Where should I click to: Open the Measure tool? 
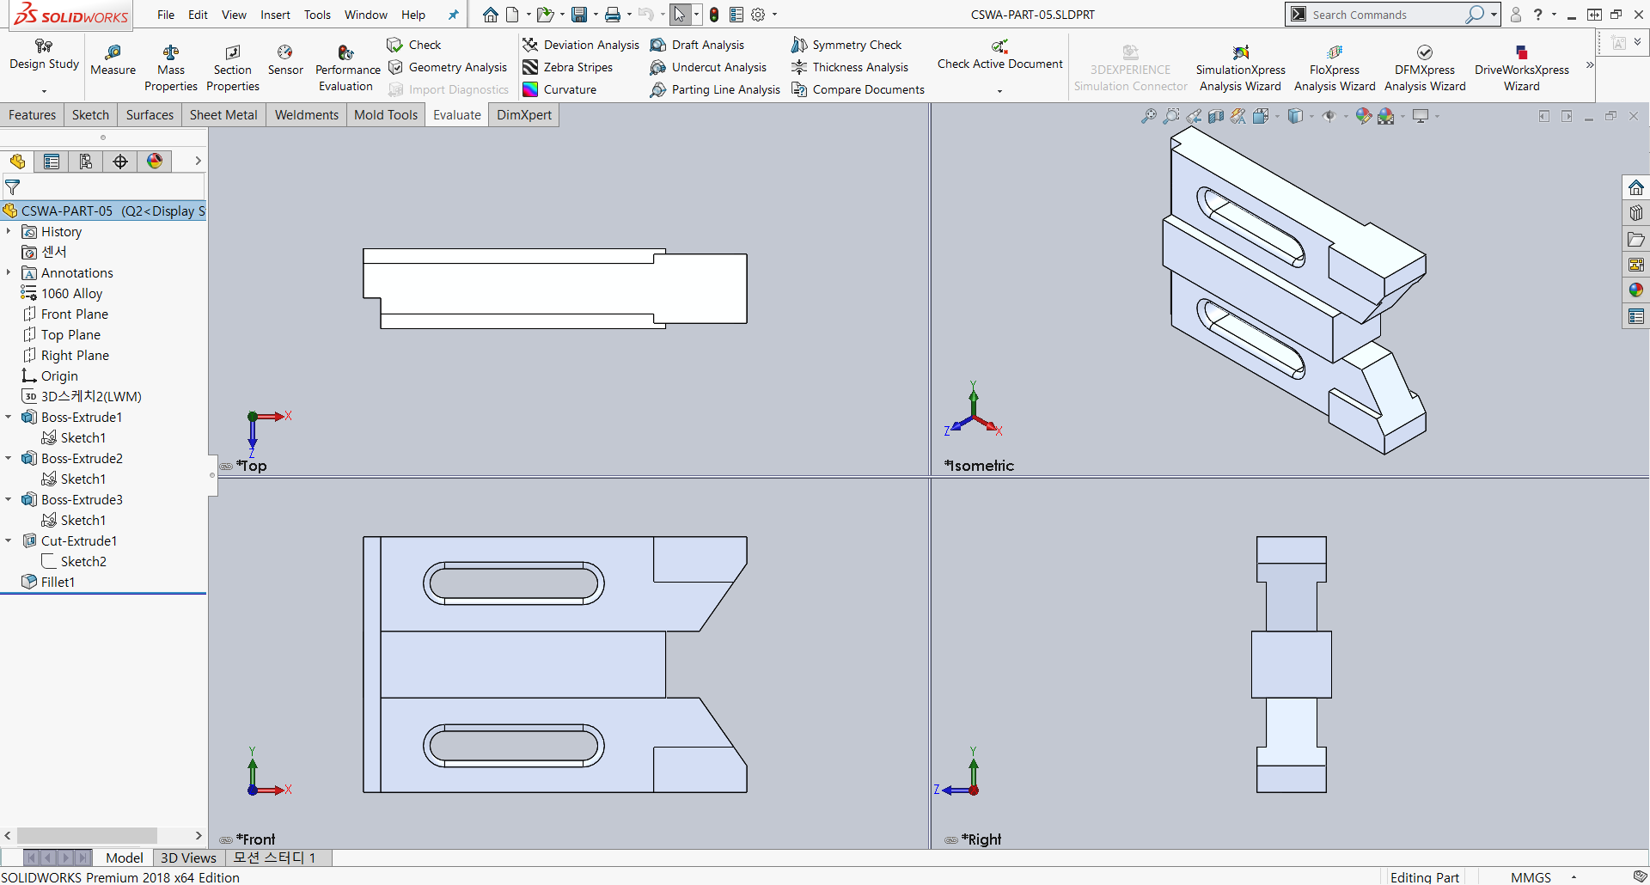pyautogui.click(x=113, y=60)
